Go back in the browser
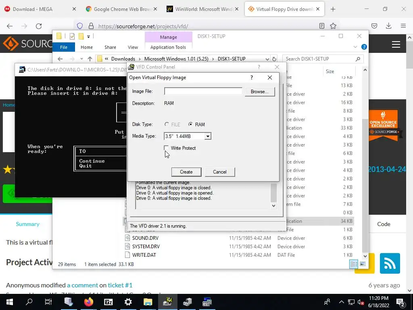This screenshot has height=310, width=413. [10, 26]
